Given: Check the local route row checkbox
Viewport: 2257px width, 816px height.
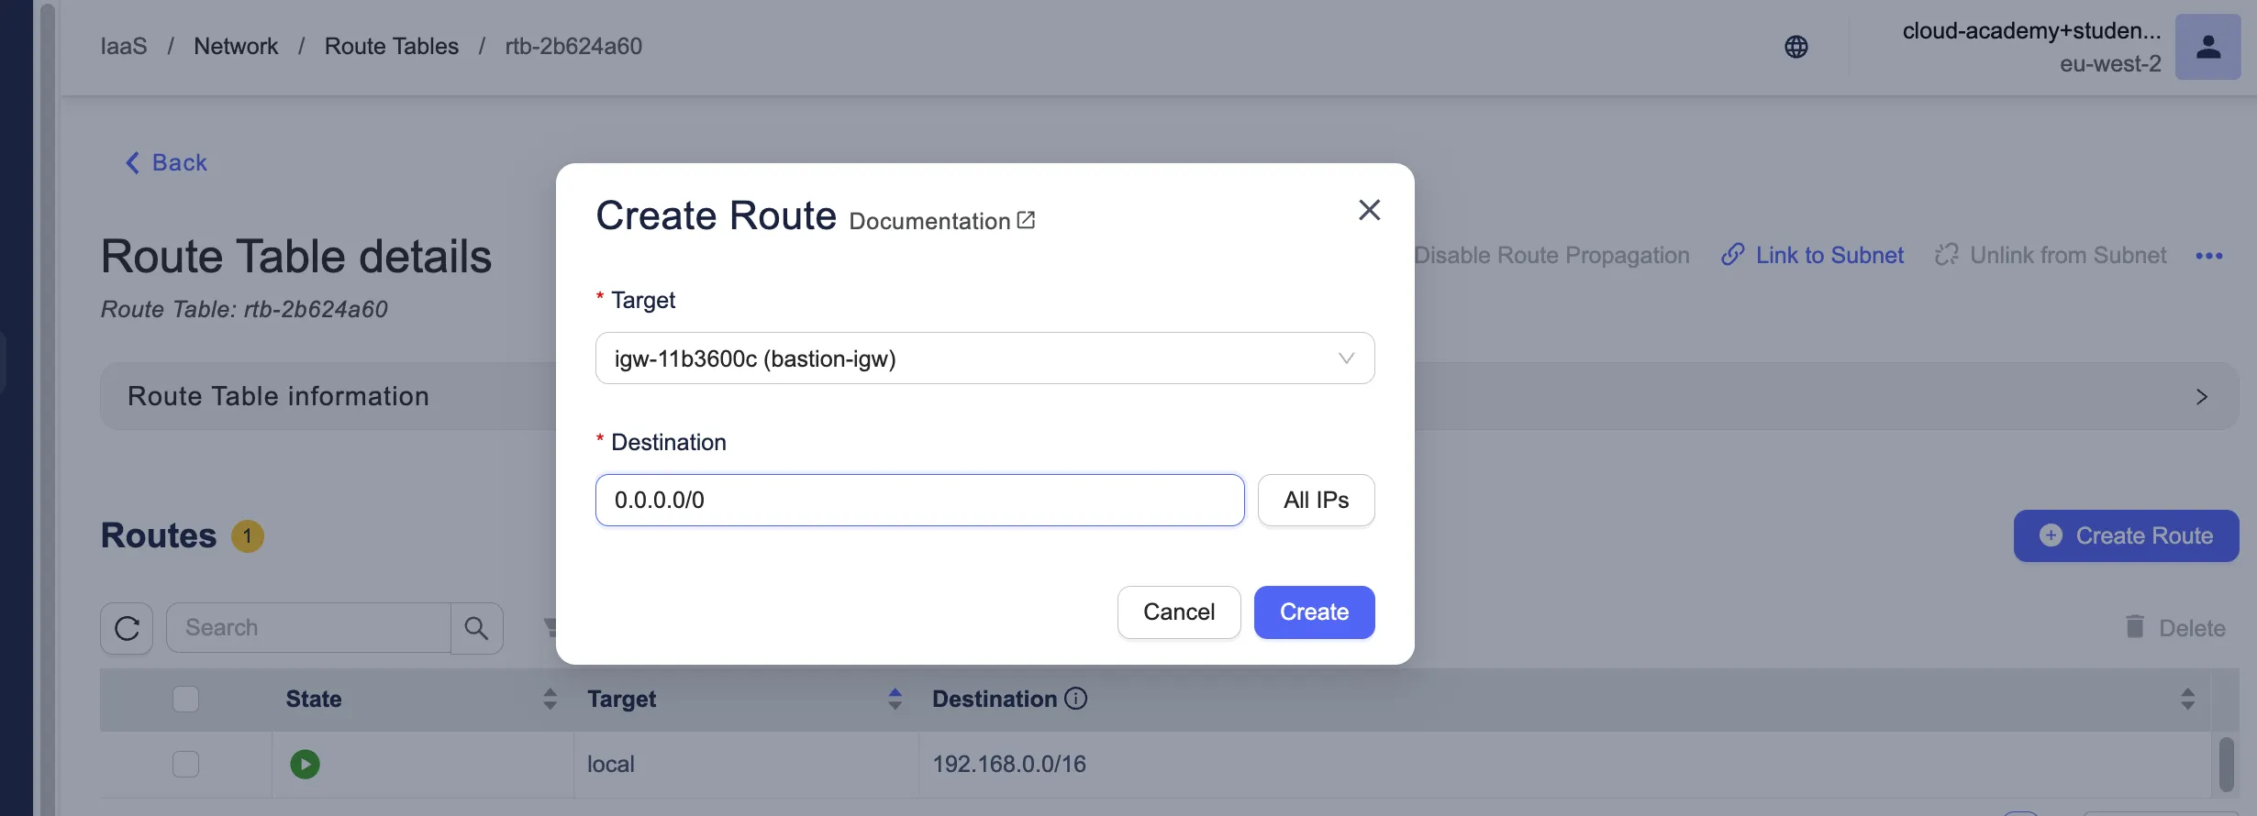Looking at the screenshot, I should pos(185,764).
